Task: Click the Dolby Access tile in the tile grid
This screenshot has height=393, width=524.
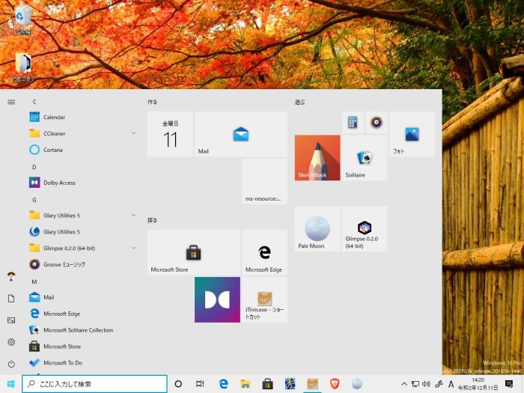Action: pyautogui.click(x=217, y=299)
